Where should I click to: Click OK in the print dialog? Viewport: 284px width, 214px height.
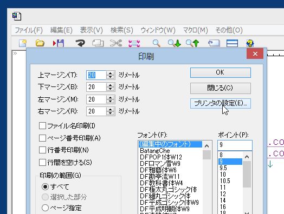[x=221, y=72]
